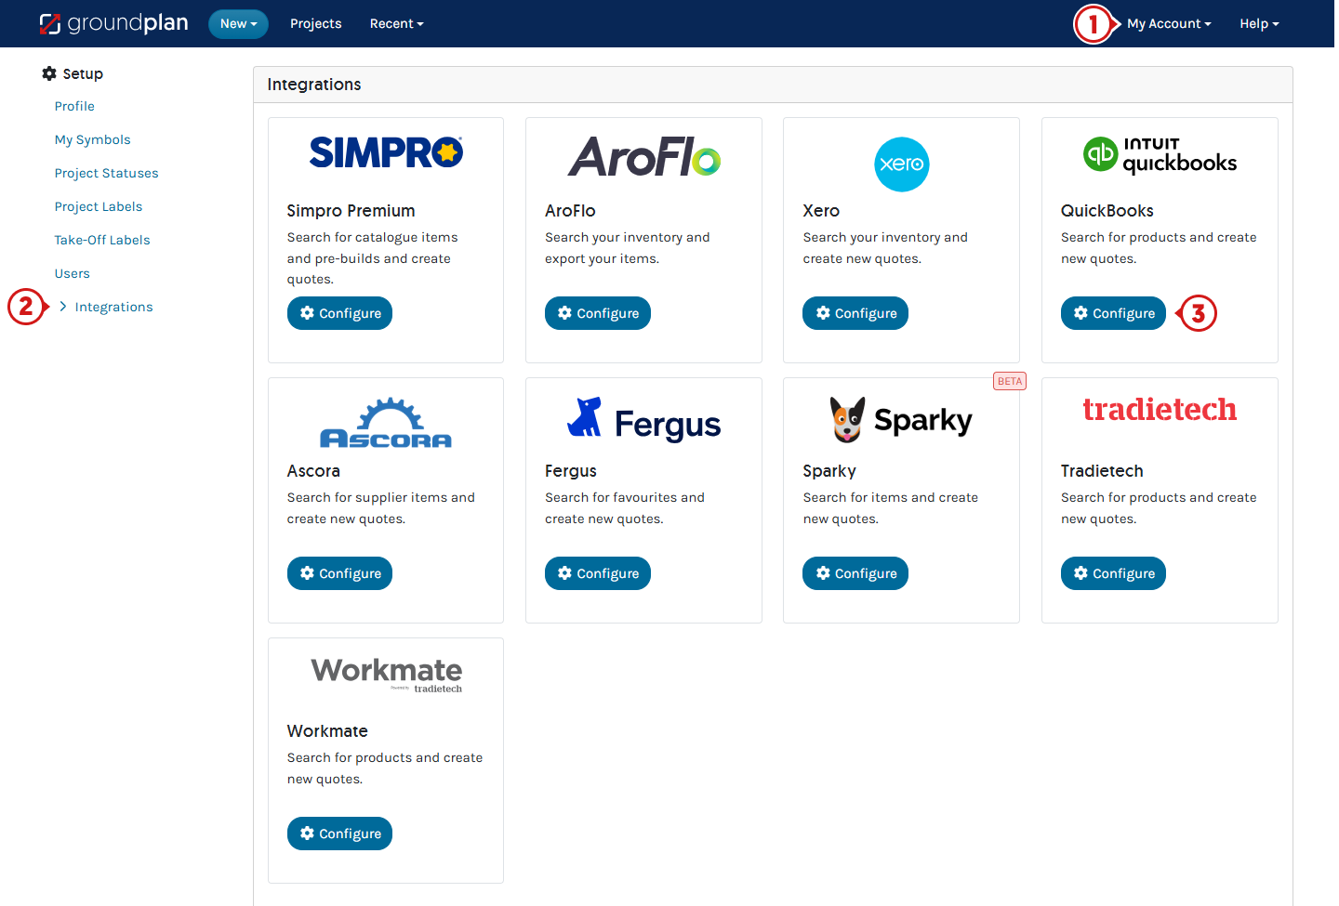Click the Sparky card title
Screen dimensions: 1339x906
(829, 471)
